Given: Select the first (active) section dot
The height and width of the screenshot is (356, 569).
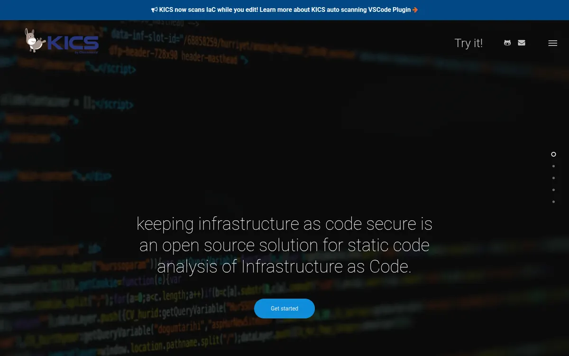Looking at the screenshot, I should coord(553,154).
